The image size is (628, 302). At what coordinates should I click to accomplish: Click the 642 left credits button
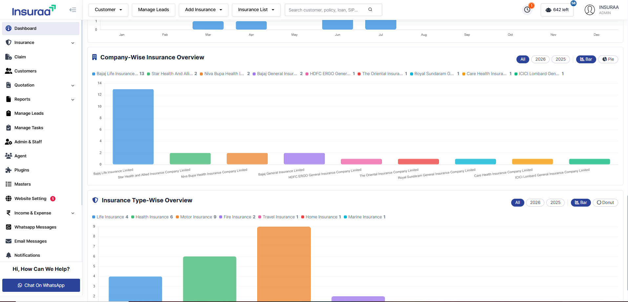(557, 10)
